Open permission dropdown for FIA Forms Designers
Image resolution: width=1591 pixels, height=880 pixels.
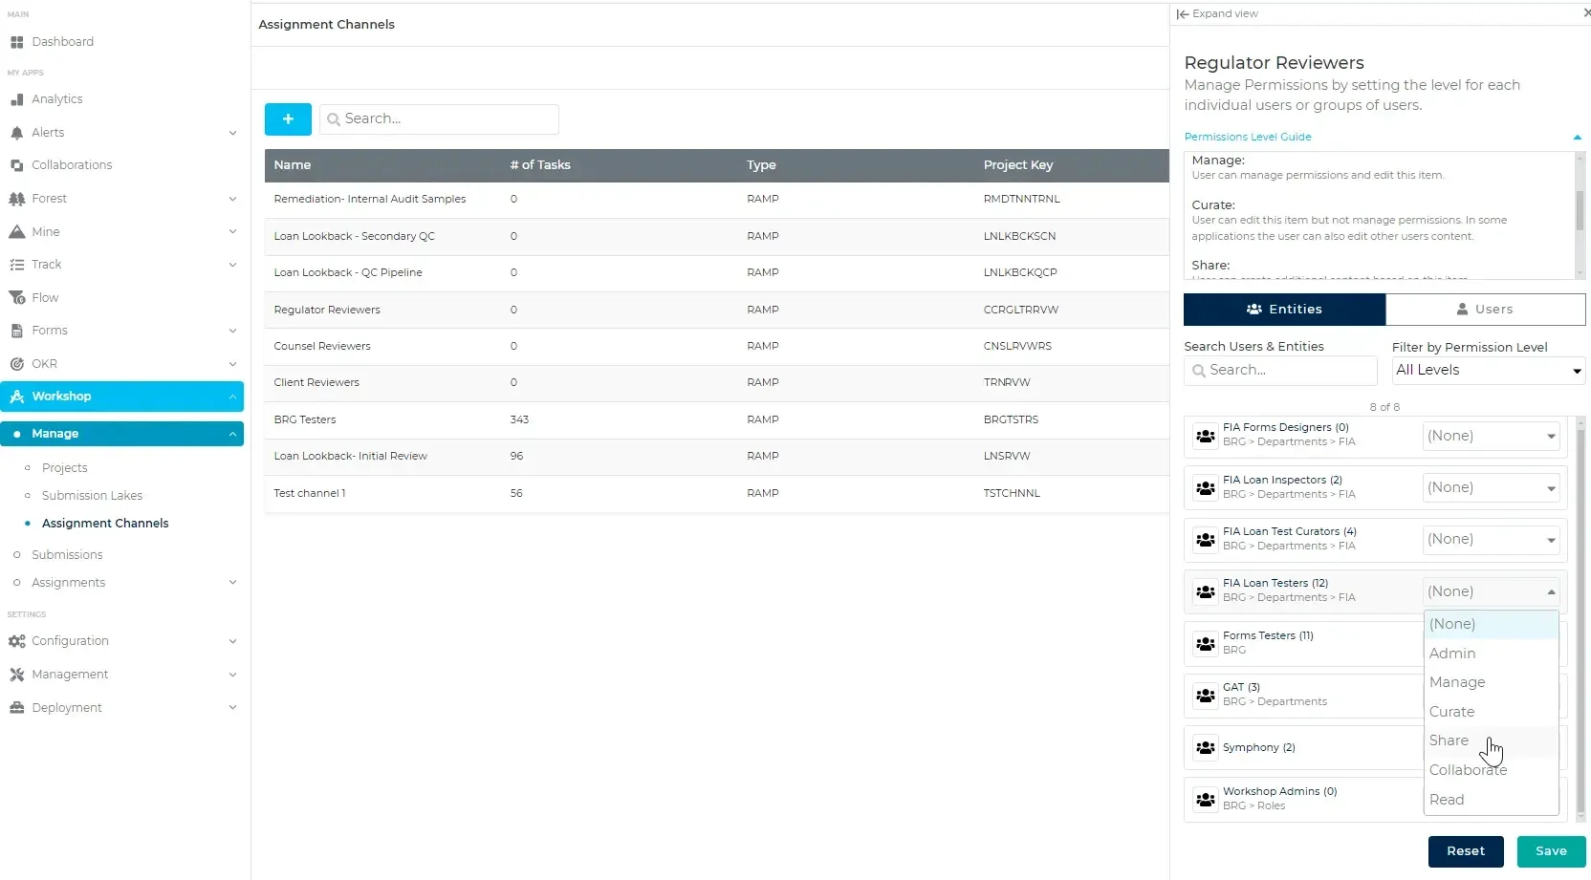(x=1492, y=436)
